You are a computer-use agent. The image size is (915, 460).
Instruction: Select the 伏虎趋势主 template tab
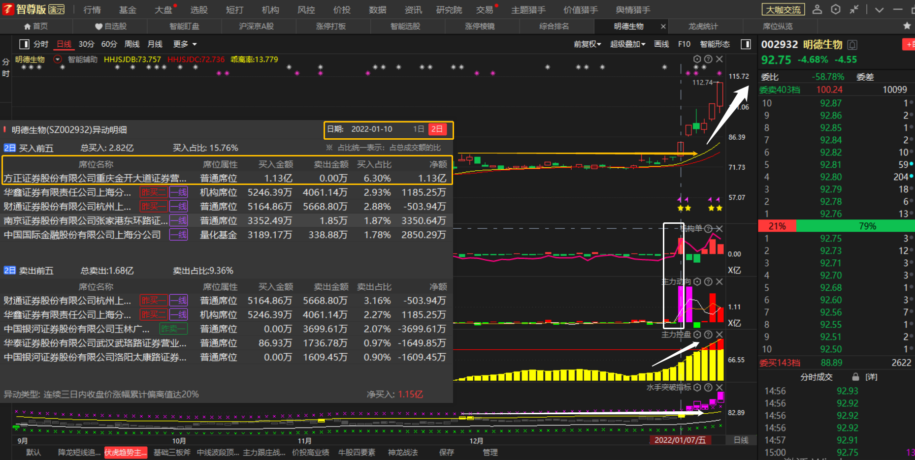(126, 453)
